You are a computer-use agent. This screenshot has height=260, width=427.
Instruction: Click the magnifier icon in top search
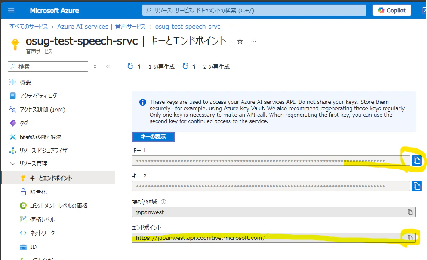(x=148, y=10)
